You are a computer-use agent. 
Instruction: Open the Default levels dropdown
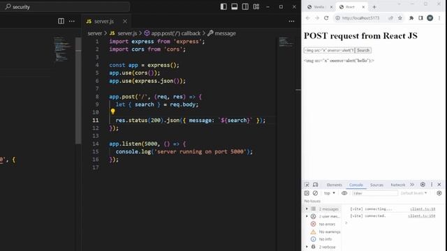[x=414, y=193]
